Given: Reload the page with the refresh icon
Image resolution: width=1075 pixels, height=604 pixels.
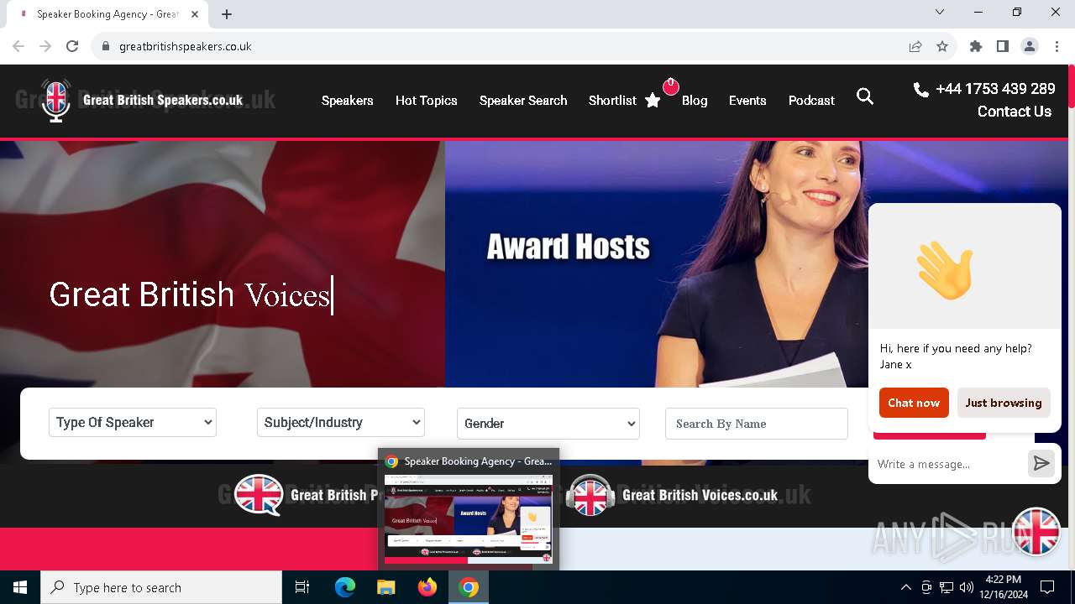Looking at the screenshot, I should coord(72,46).
